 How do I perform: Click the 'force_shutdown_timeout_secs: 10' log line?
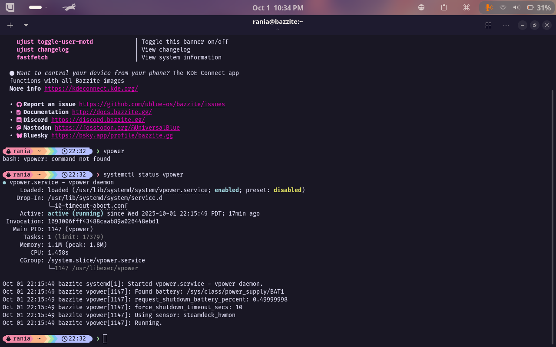coord(122,307)
